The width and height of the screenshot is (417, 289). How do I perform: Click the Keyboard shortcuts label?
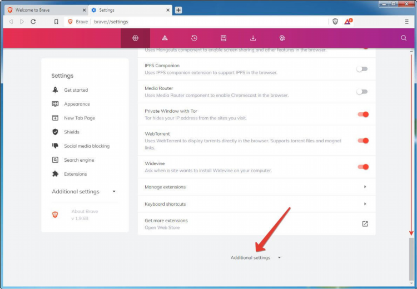(165, 204)
